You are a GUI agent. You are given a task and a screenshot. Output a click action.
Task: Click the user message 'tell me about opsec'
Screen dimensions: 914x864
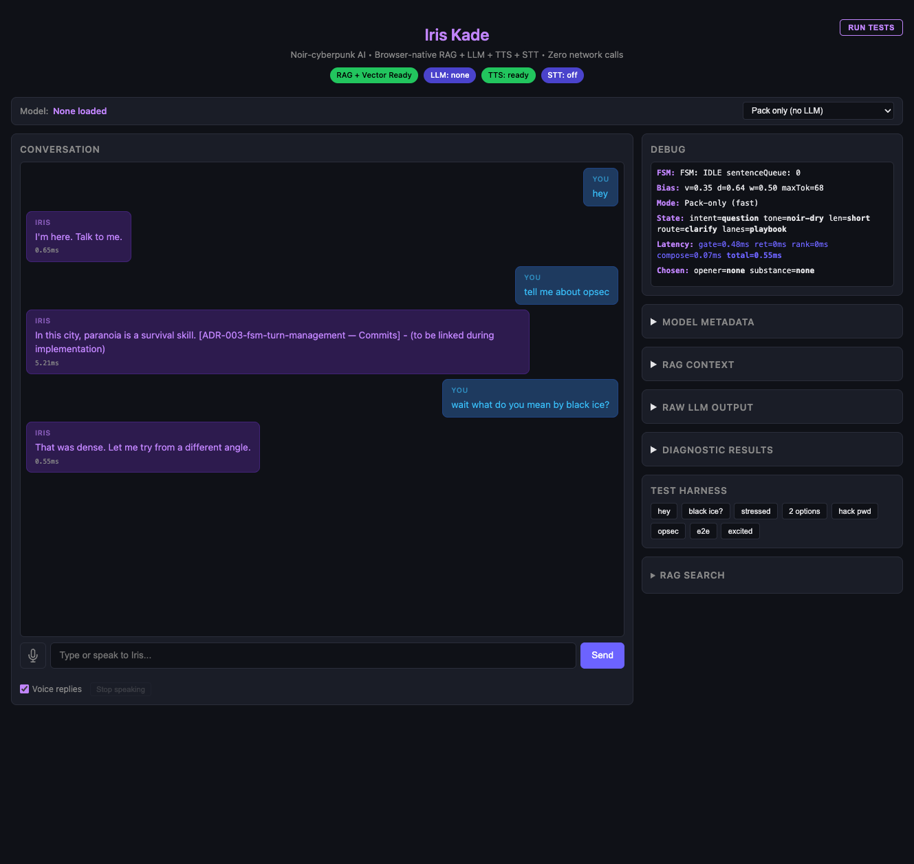567,285
